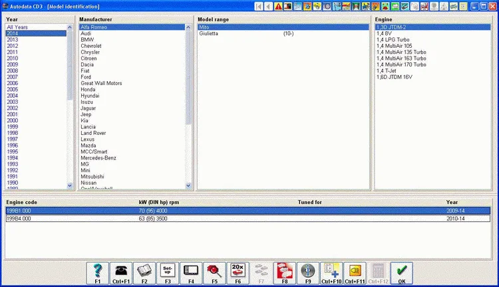499x287 pixels.
Task: Choose Mitsubishi manufacturer
Action: [x=132, y=177]
